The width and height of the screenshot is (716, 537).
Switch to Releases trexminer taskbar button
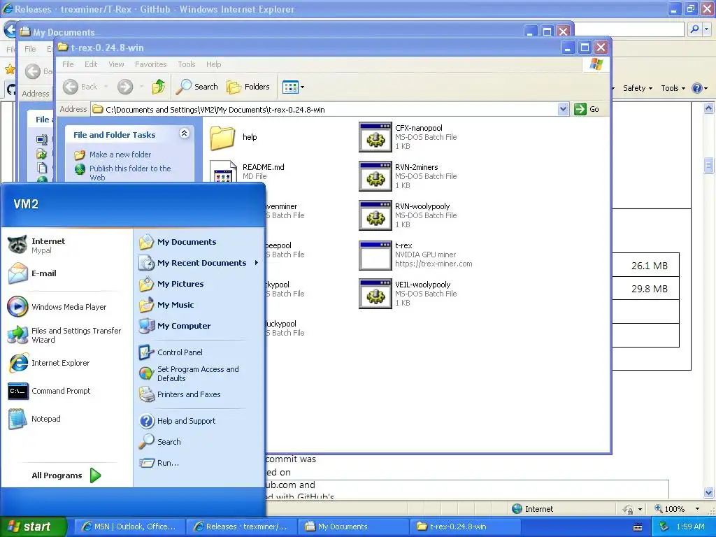click(x=241, y=527)
